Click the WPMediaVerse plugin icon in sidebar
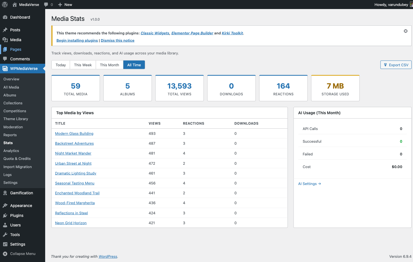Image resolution: width=413 pixels, height=262 pixels. pos(6,68)
